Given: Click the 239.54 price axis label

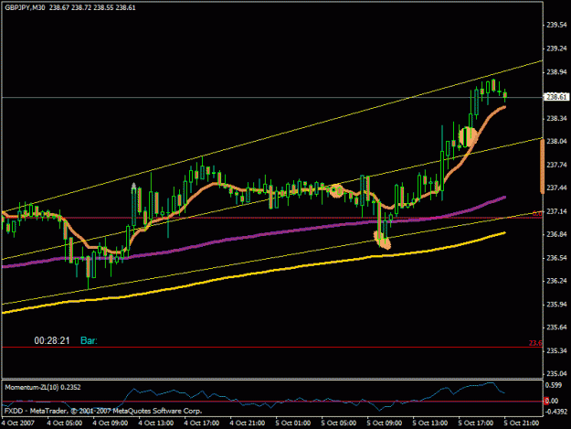Looking at the screenshot, I should pyautogui.click(x=556, y=25).
